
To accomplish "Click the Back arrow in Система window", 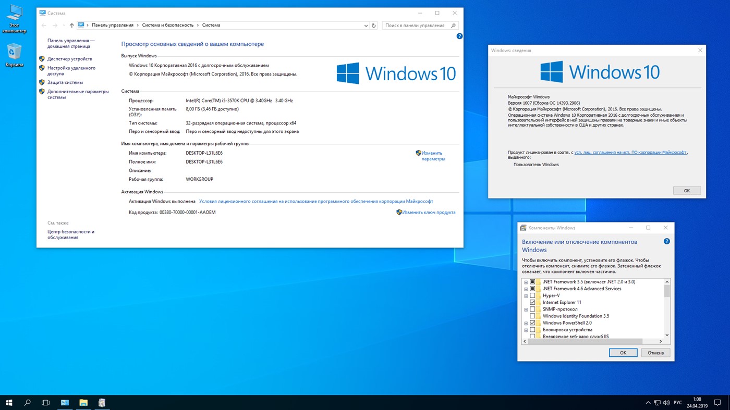I will click(44, 25).
